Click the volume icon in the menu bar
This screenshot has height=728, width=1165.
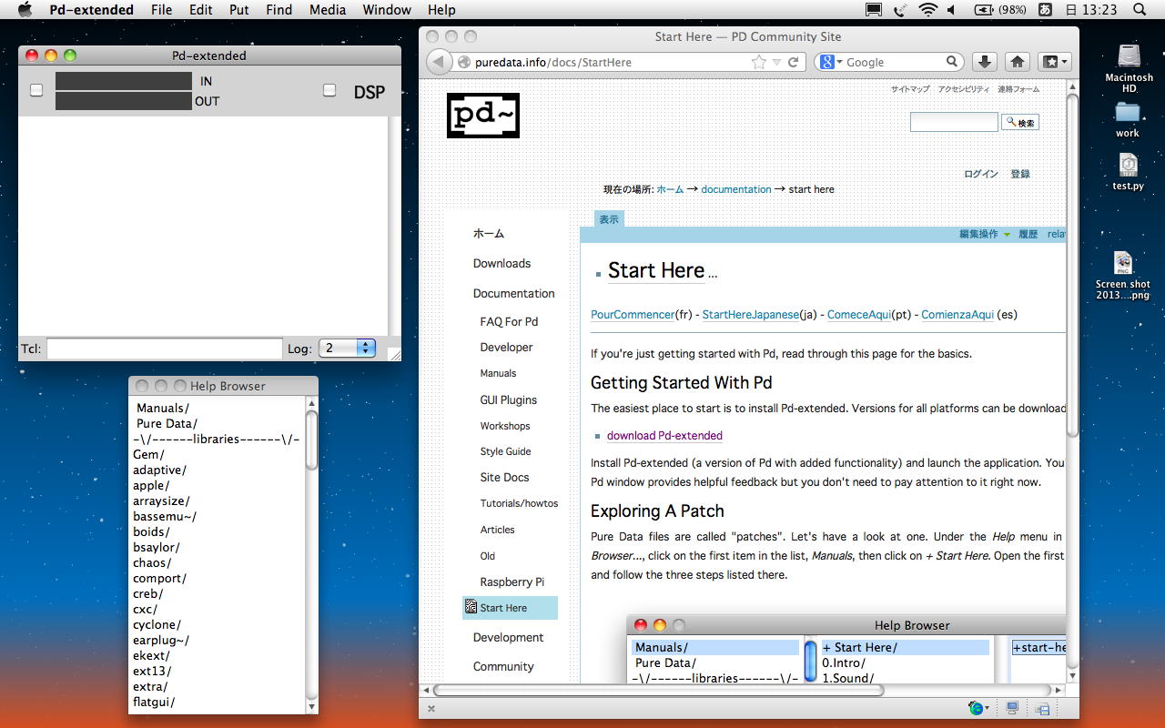952,10
